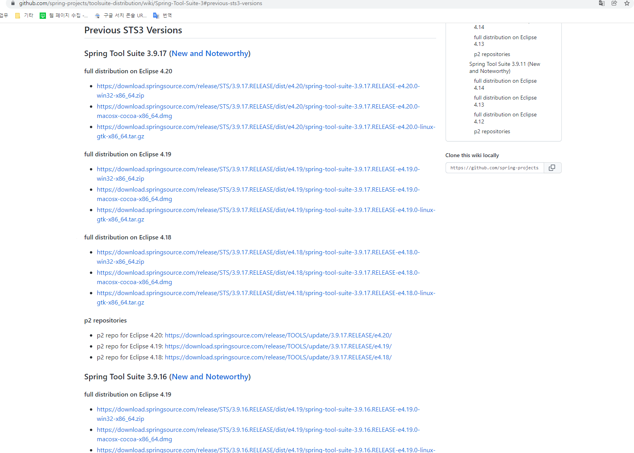Open the 기타 bookmarks folder
The image size is (634, 453).
(x=24, y=16)
